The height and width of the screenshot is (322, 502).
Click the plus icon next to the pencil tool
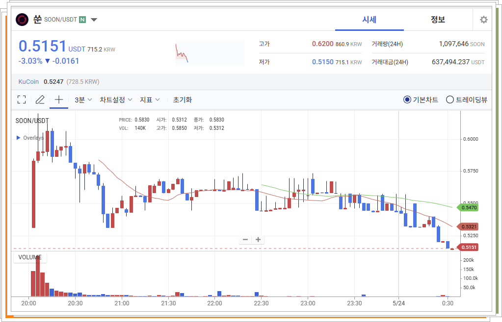[x=58, y=99]
